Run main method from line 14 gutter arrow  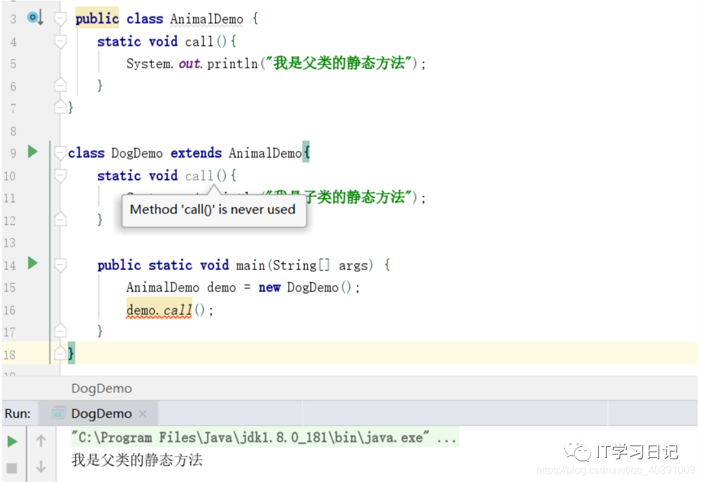[x=32, y=263]
